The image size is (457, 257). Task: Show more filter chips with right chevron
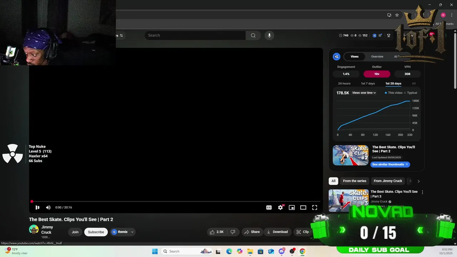(418, 181)
